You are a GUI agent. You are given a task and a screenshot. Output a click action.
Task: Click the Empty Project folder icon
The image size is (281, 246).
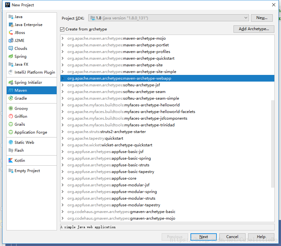click(11, 171)
